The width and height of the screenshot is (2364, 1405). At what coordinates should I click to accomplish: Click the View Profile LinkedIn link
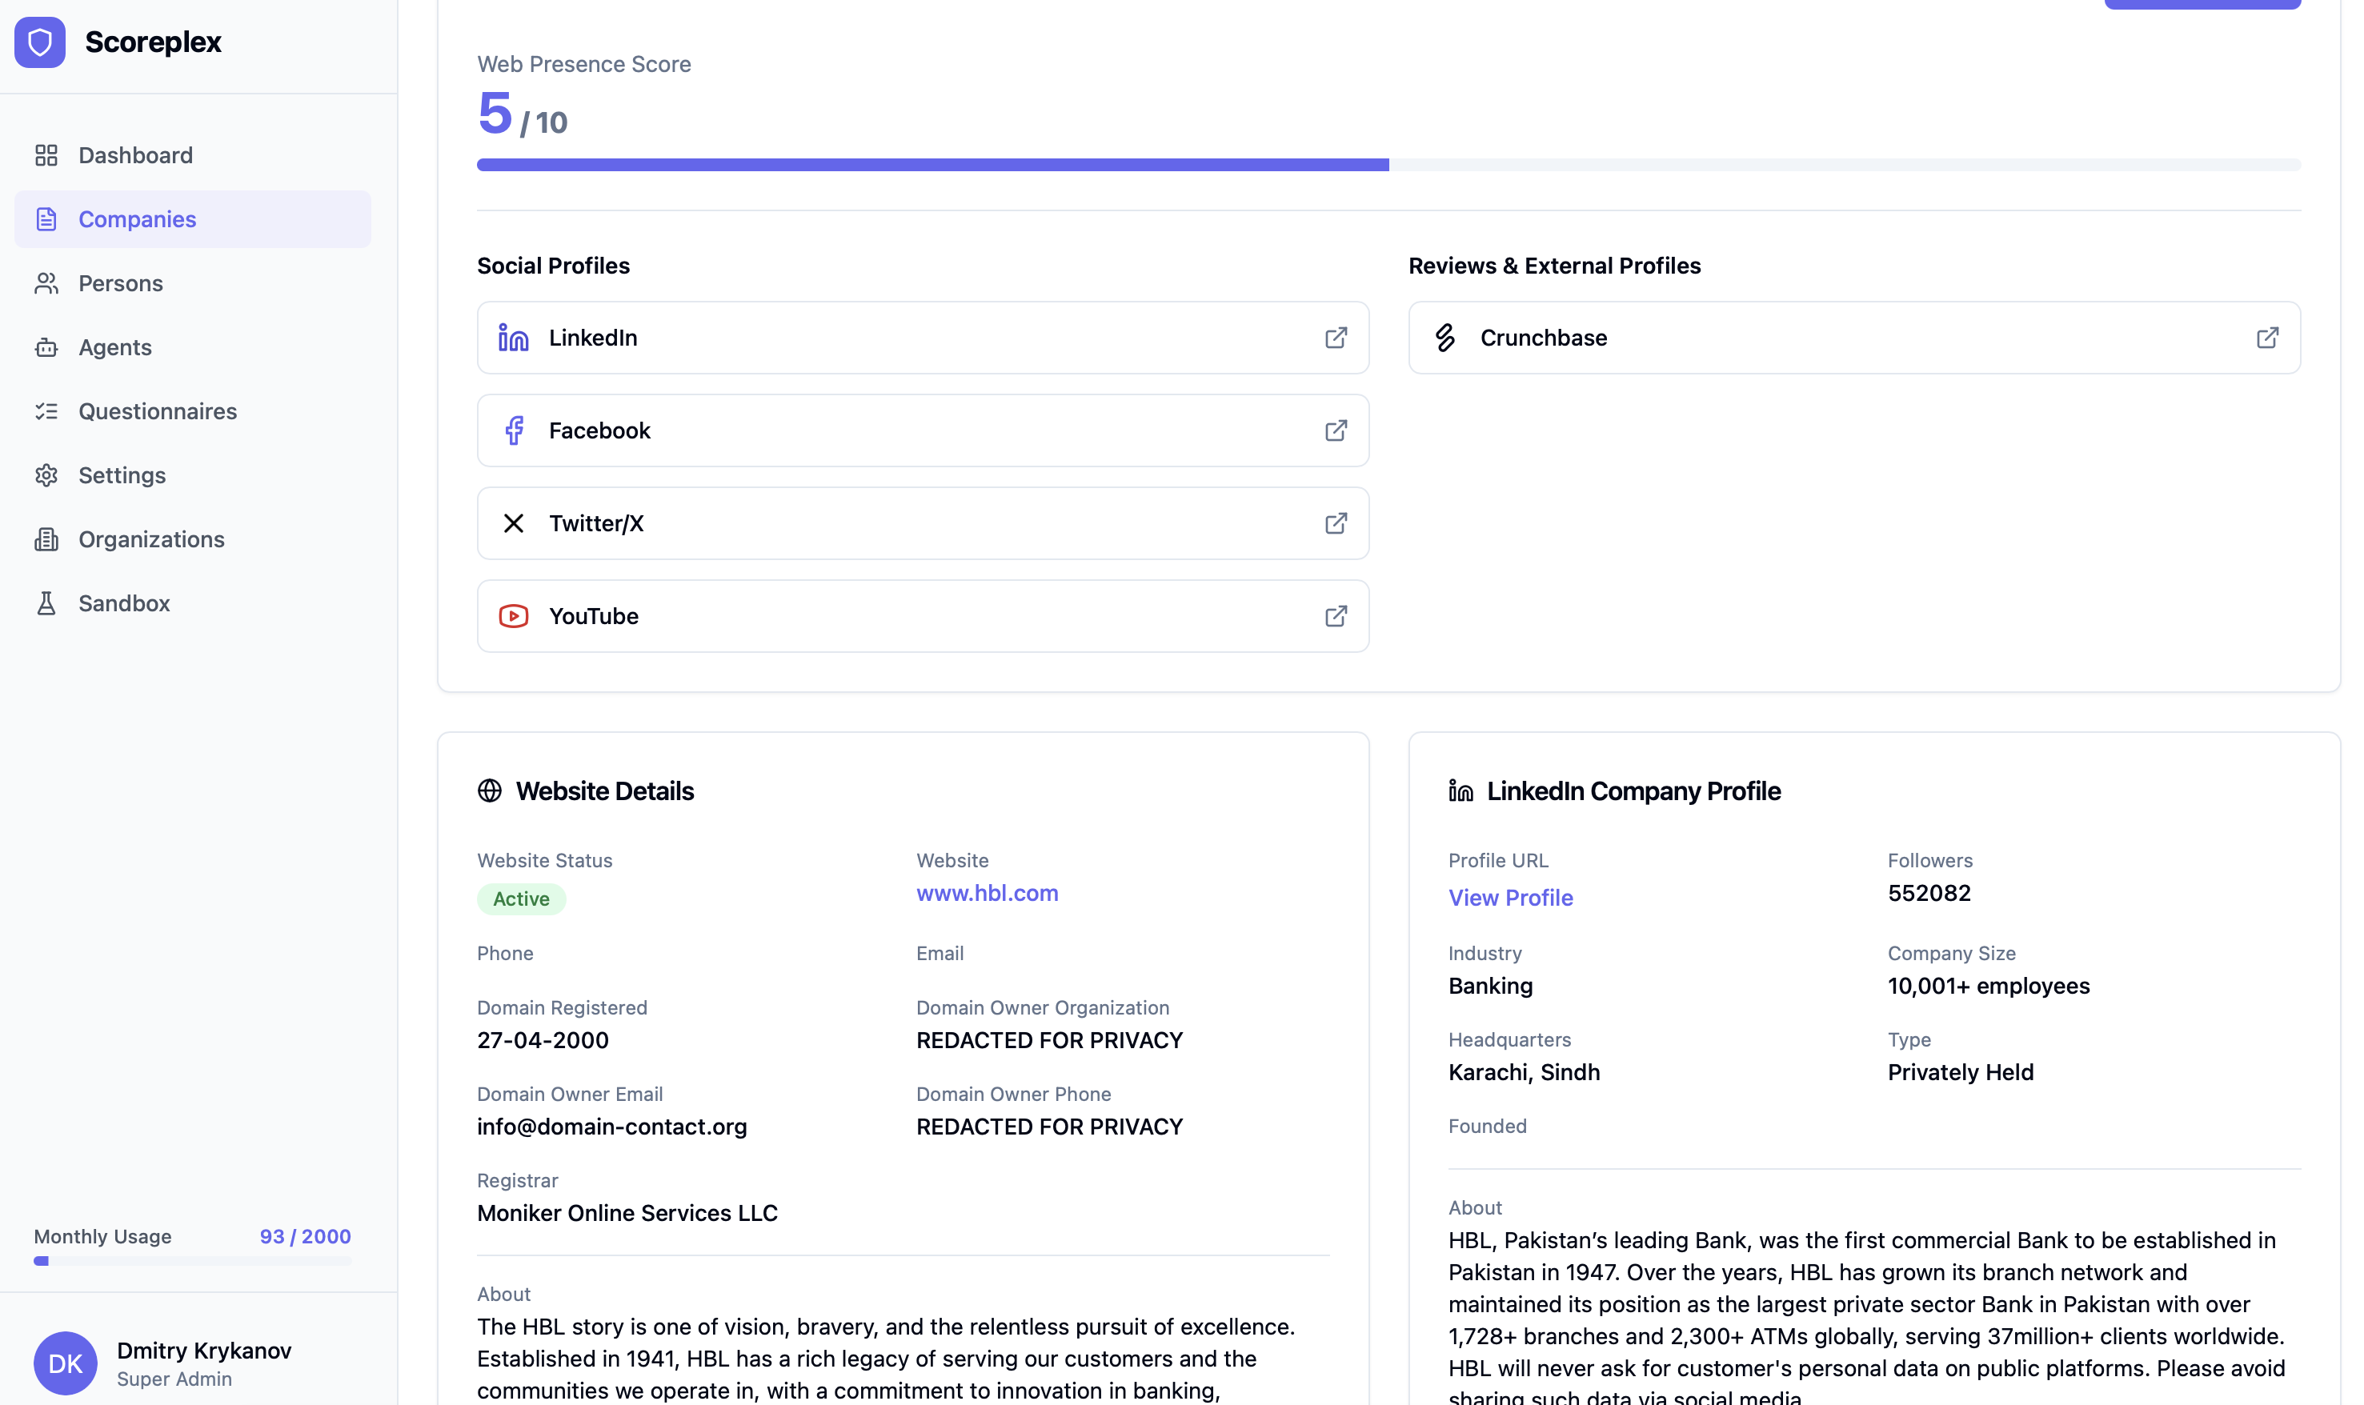click(x=1510, y=898)
